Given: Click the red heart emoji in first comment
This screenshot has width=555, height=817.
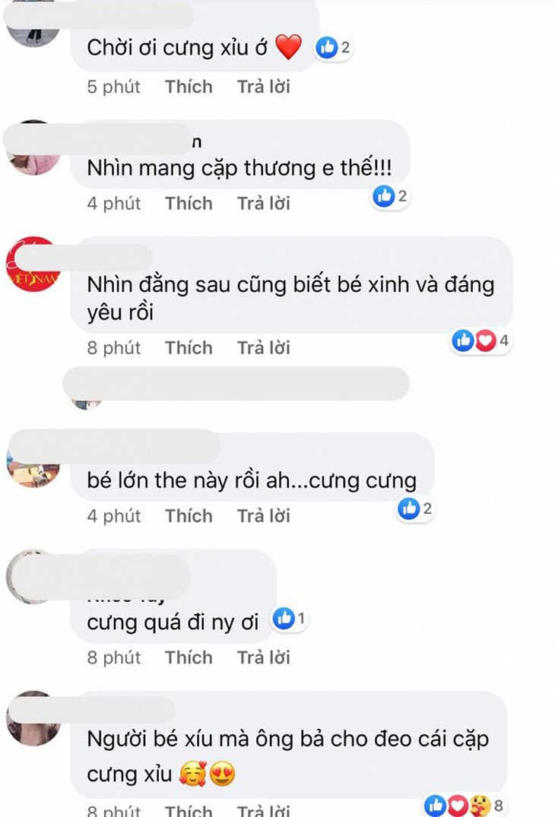Looking at the screenshot, I should point(288,47).
